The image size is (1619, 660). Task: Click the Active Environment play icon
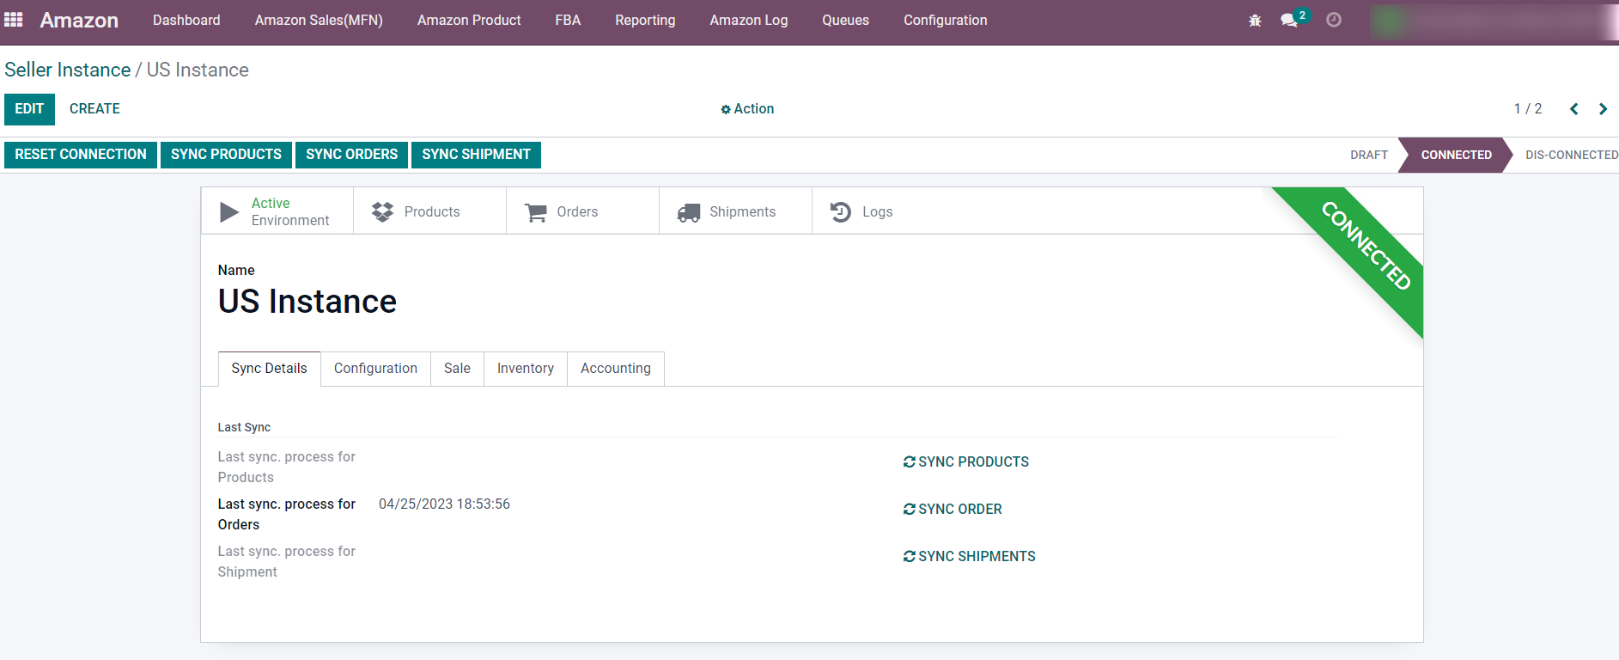click(228, 211)
